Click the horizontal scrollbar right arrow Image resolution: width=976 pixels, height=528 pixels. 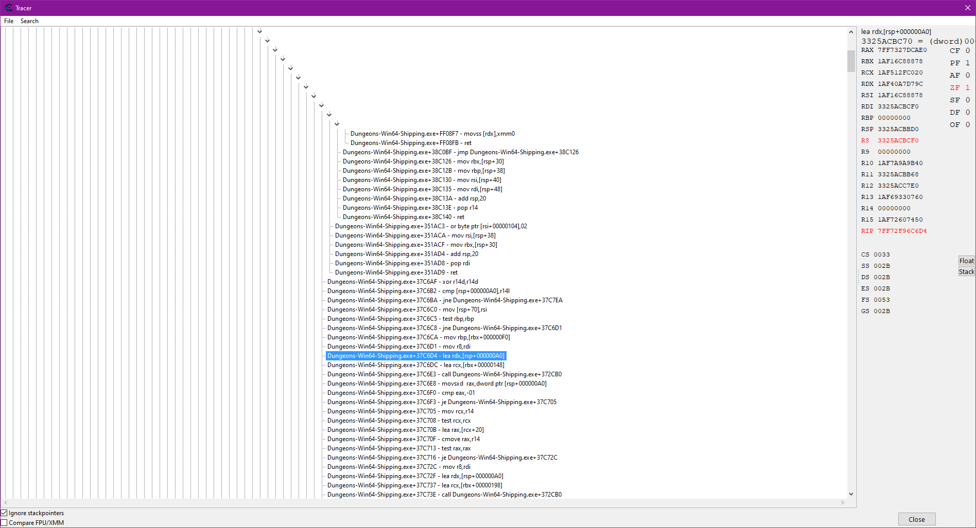click(x=843, y=502)
